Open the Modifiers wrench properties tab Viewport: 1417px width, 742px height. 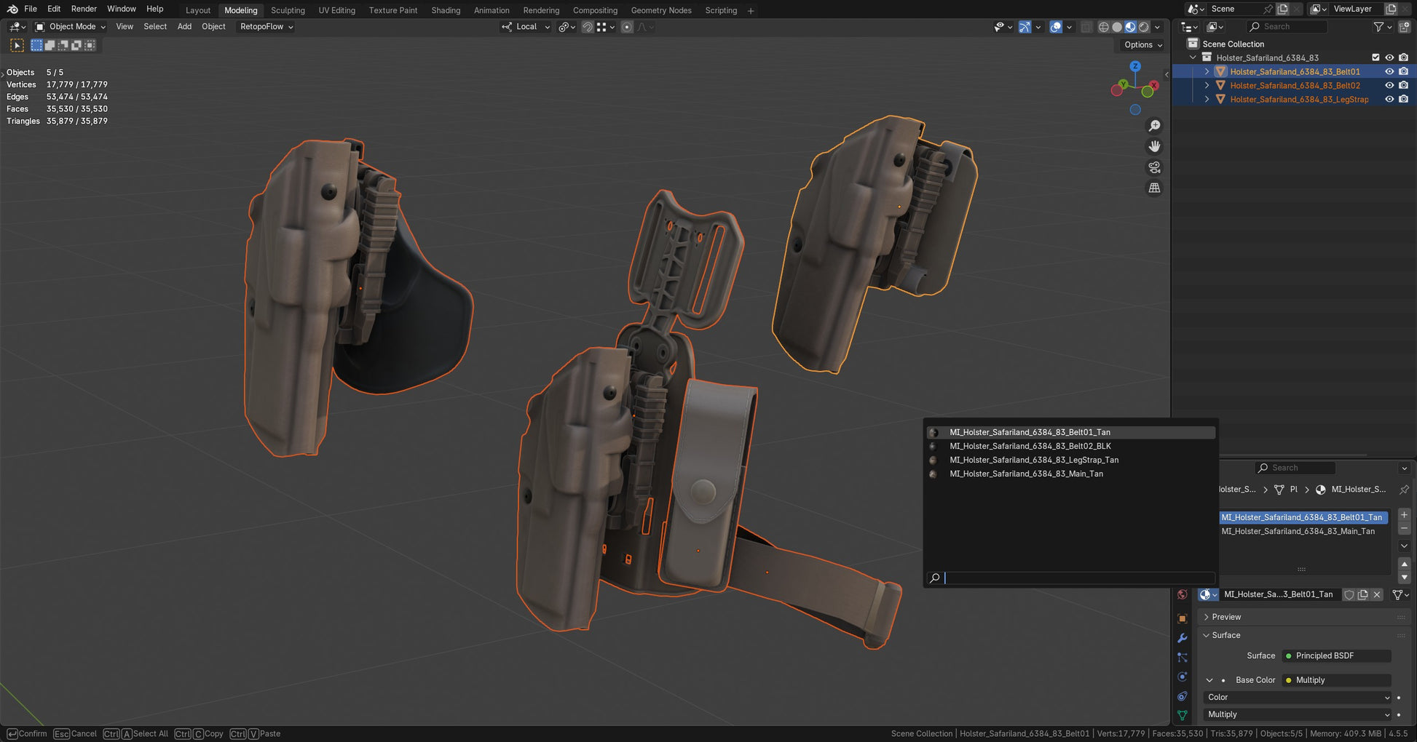click(1182, 638)
